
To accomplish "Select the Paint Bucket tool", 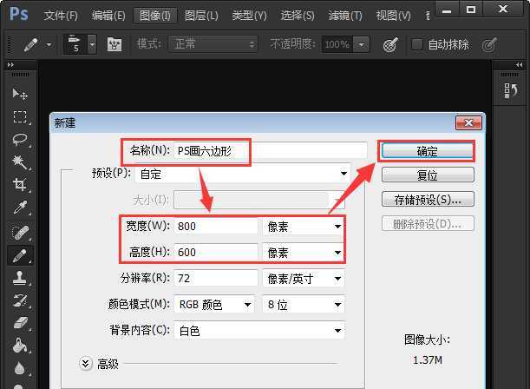I will point(20,346).
